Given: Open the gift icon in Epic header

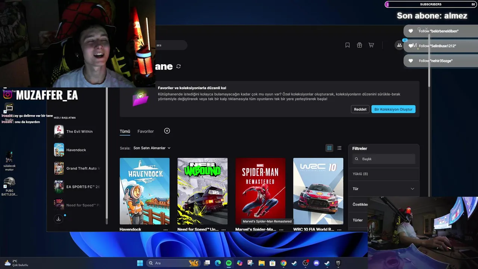Looking at the screenshot, I should click(359, 45).
